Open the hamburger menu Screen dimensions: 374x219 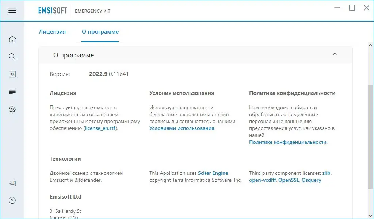click(x=12, y=10)
